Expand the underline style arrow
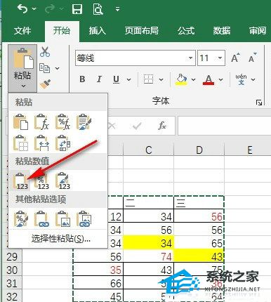Image resolution: width=271 pixels, height=302 pixels. point(128,79)
